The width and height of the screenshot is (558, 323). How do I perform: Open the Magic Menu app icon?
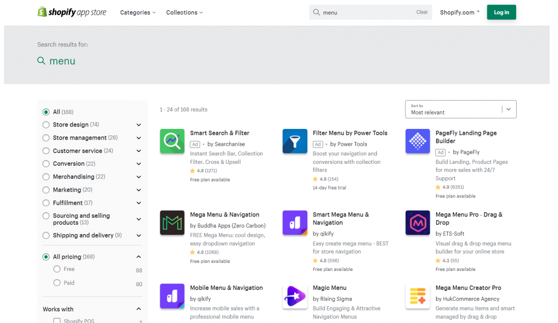coord(295,296)
